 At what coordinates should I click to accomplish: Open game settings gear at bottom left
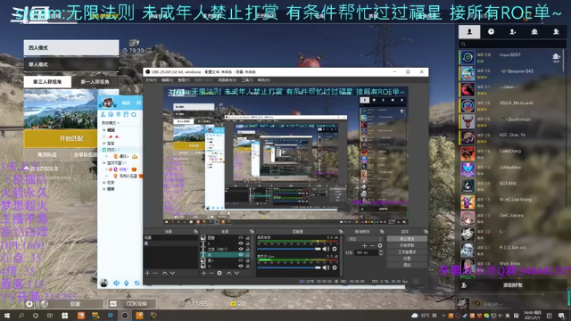29,303
